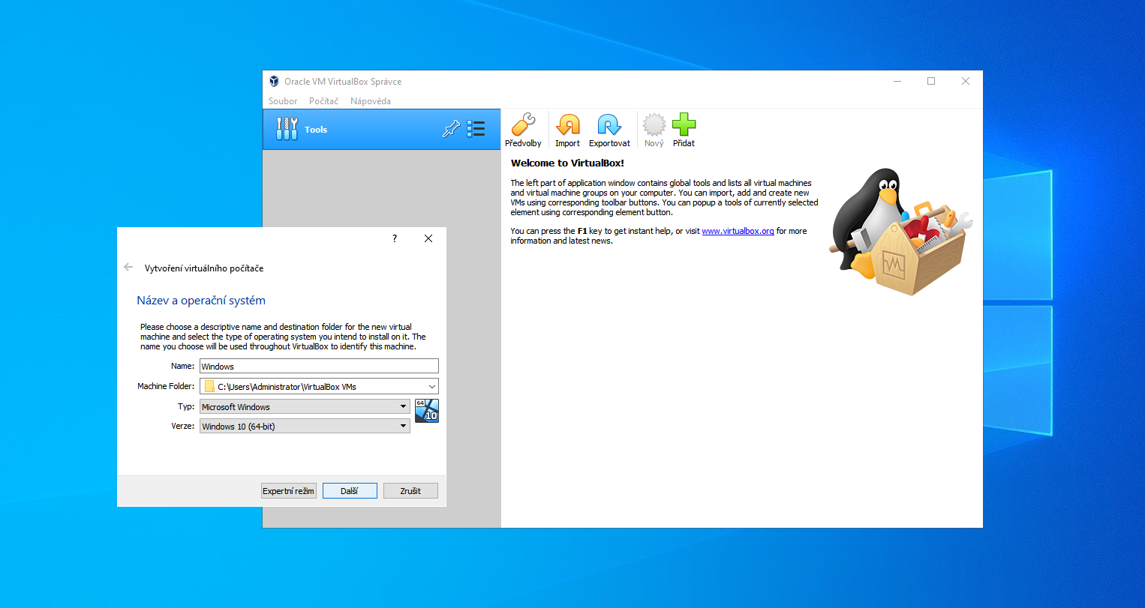The height and width of the screenshot is (608, 1145).
Task: Click the Vytvoření virtuálního počítače title
Action: 204,268
